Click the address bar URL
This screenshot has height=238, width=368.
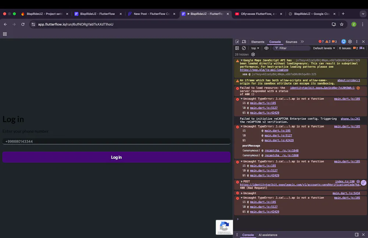[x=75, y=24]
